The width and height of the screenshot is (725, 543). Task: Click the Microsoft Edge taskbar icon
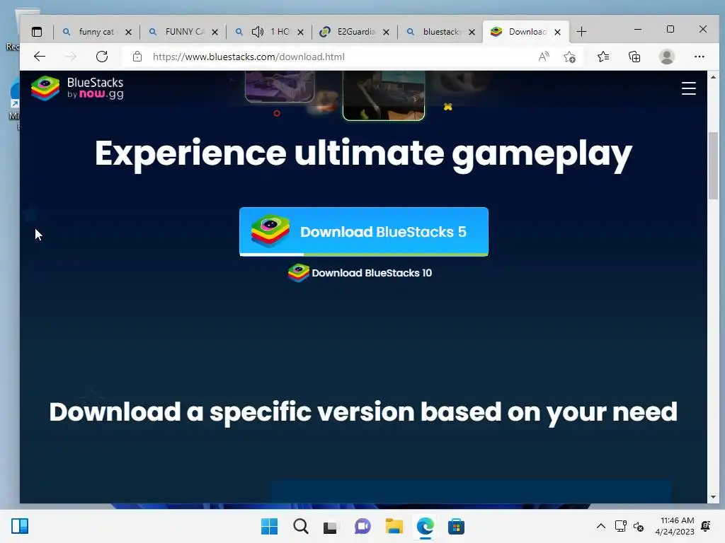coord(425,526)
